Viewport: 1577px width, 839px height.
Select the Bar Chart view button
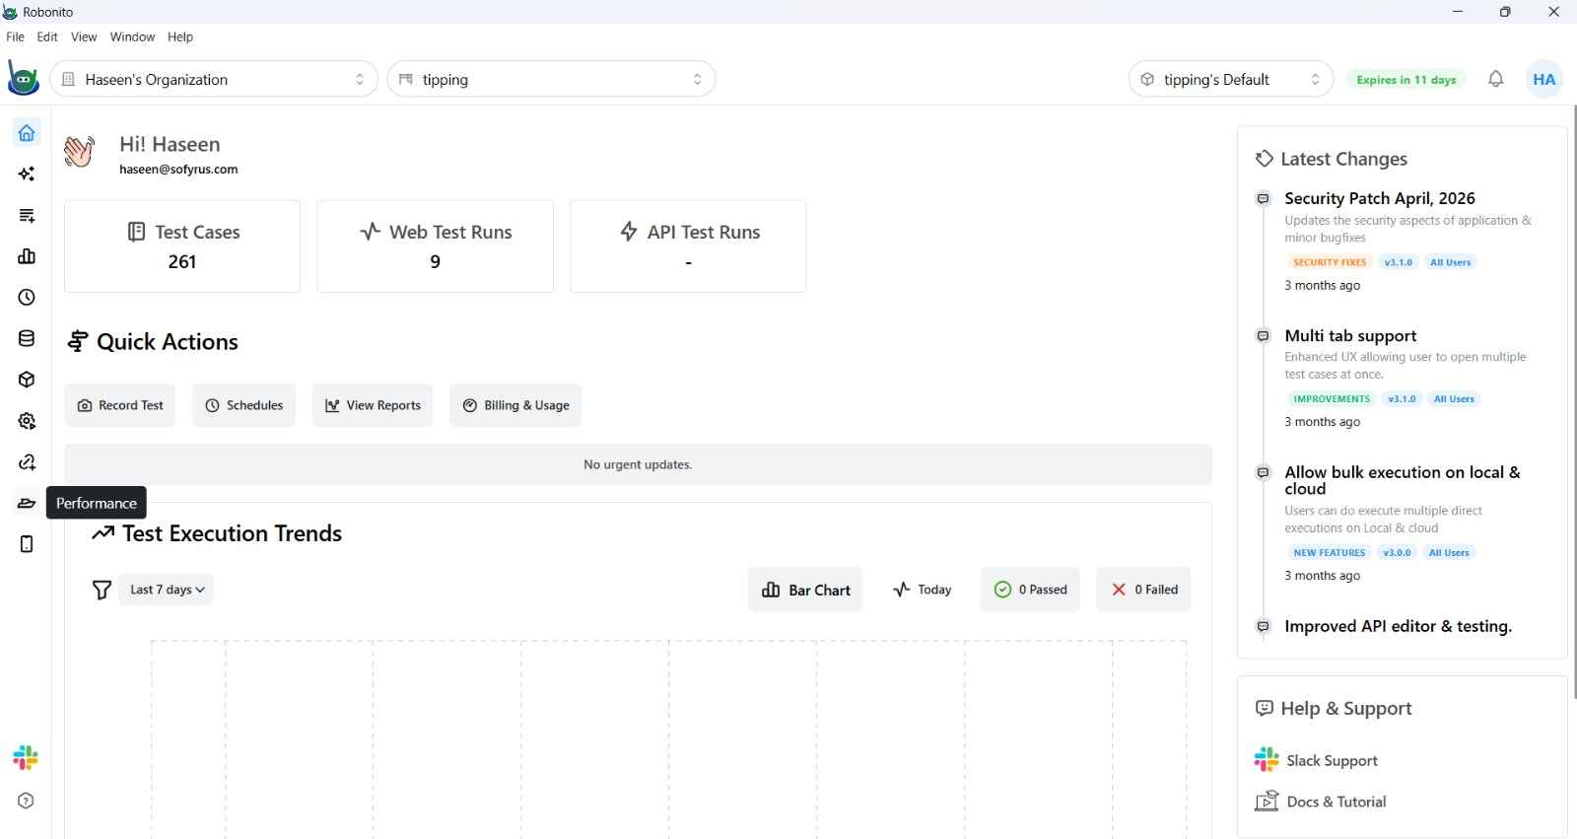[x=805, y=590]
